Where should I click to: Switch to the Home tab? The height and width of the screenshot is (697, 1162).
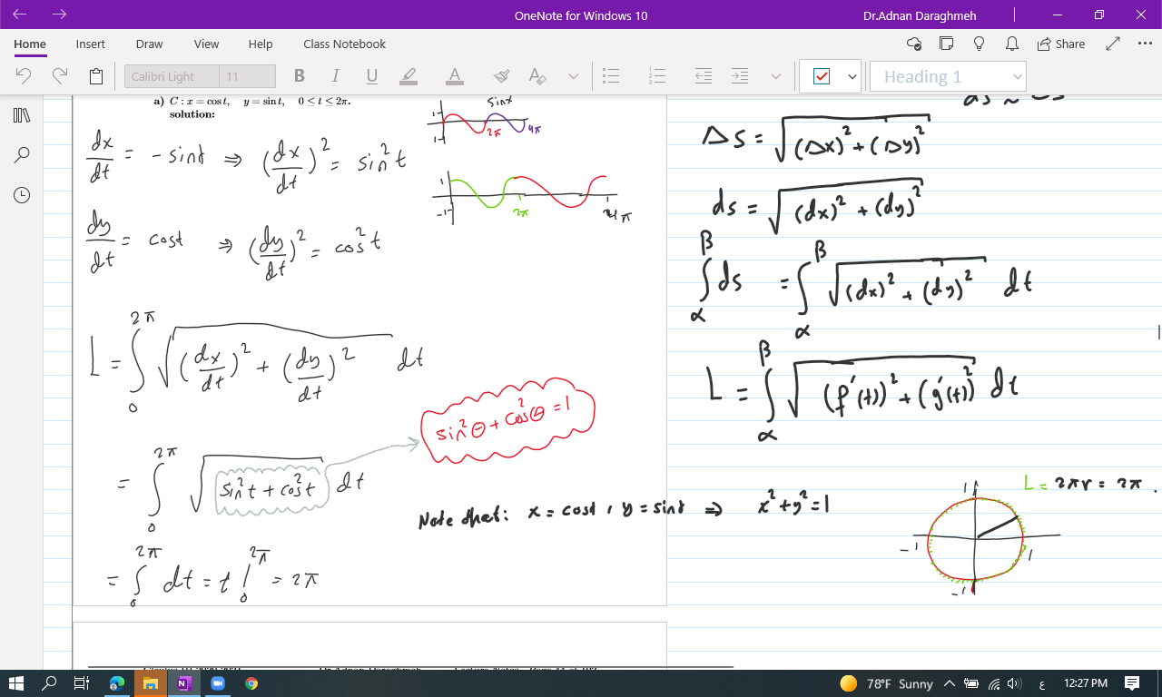[30, 44]
